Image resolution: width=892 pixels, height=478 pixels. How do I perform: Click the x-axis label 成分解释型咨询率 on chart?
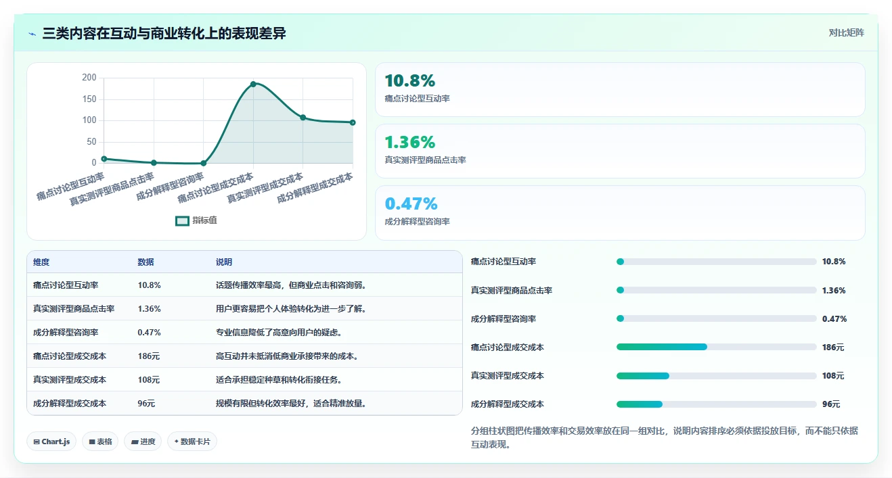pyautogui.click(x=170, y=187)
